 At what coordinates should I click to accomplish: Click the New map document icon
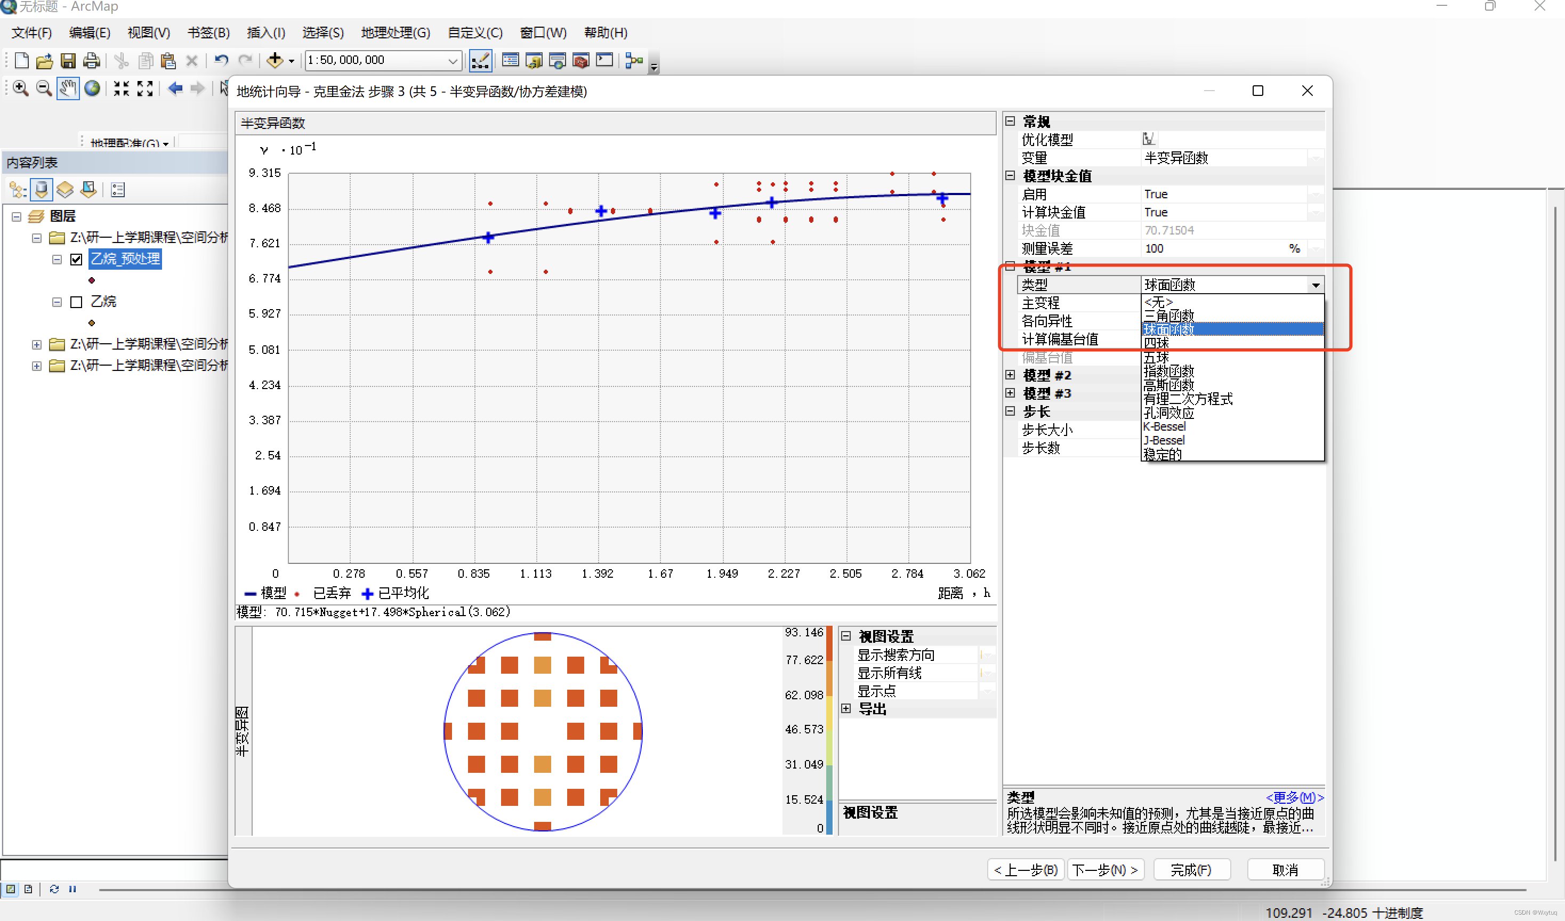pyautogui.click(x=21, y=60)
